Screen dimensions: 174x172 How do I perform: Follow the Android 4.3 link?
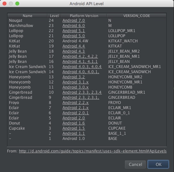click(74, 51)
